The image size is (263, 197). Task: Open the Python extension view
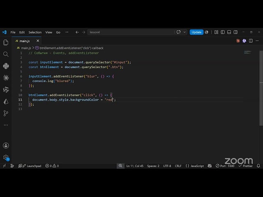pyautogui.click(x=6, y=66)
